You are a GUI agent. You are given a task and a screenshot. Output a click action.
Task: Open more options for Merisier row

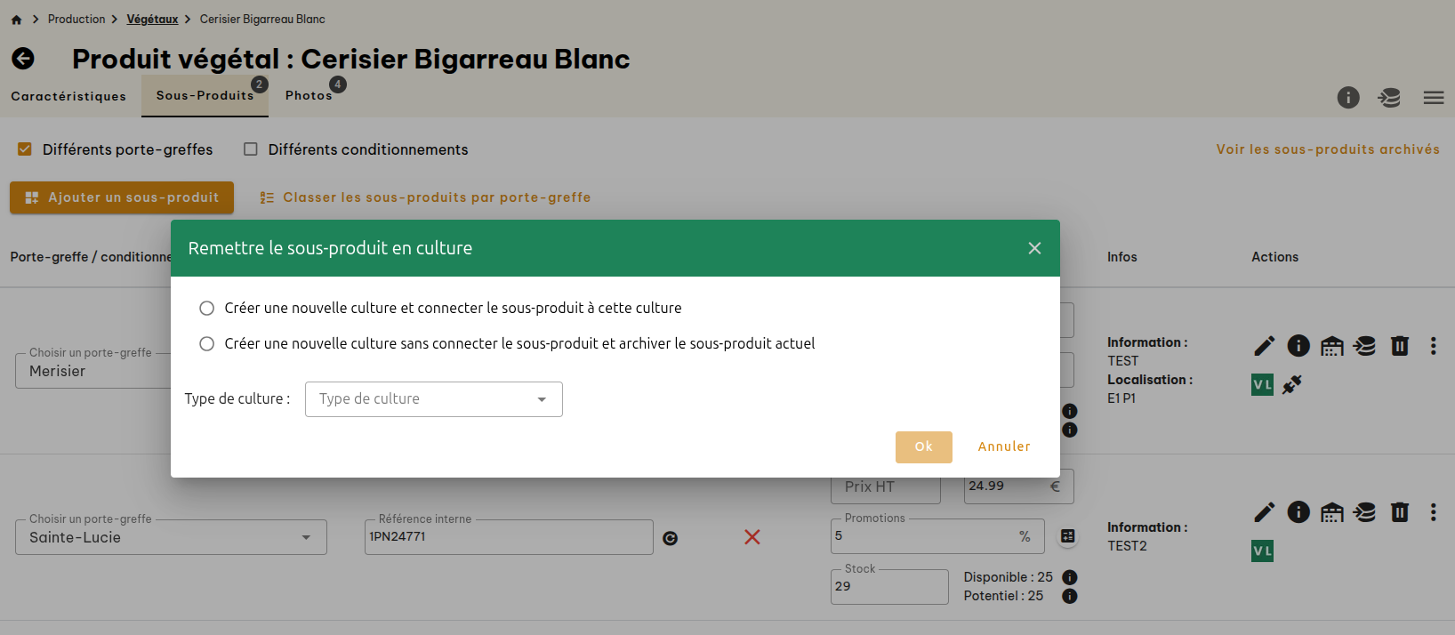tap(1433, 345)
